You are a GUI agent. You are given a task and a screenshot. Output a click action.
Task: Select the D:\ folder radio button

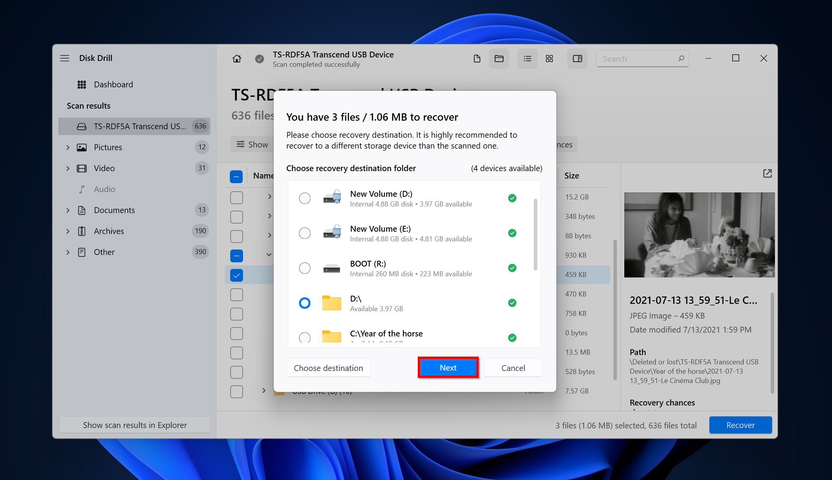(x=305, y=303)
